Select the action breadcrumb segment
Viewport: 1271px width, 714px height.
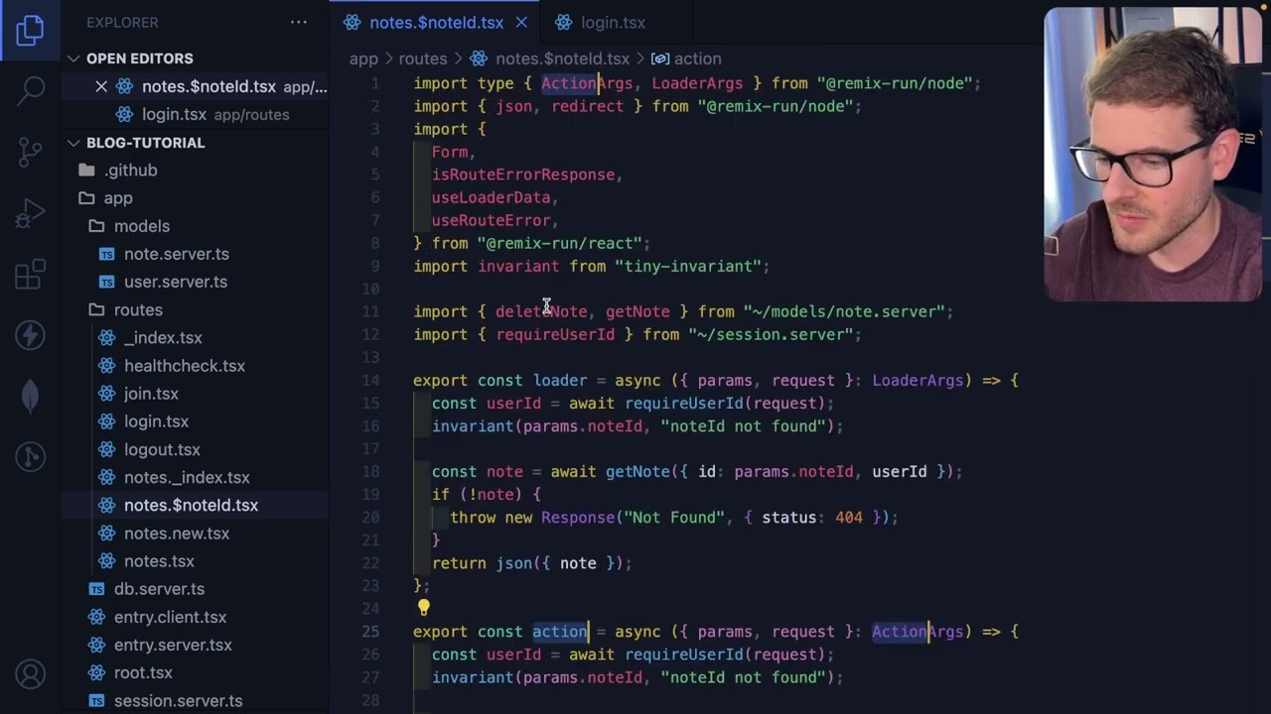click(x=697, y=59)
